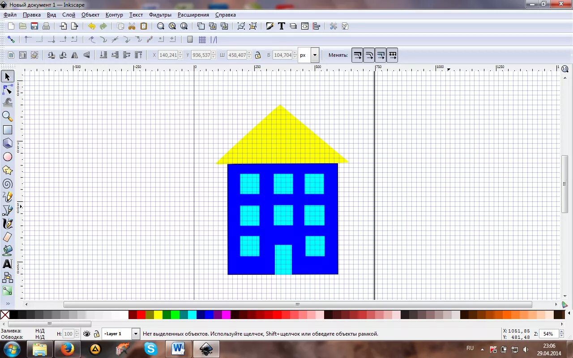
Task: Select the Gradient tool
Action: 8,291
